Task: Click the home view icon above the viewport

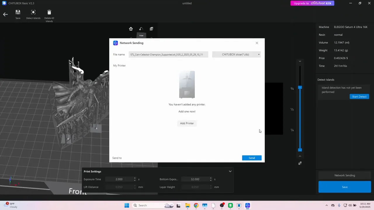Action: click(131, 29)
